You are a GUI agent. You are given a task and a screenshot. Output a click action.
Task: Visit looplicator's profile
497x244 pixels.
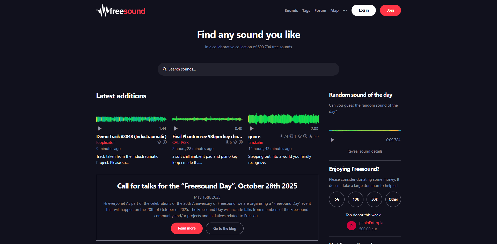click(105, 143)
